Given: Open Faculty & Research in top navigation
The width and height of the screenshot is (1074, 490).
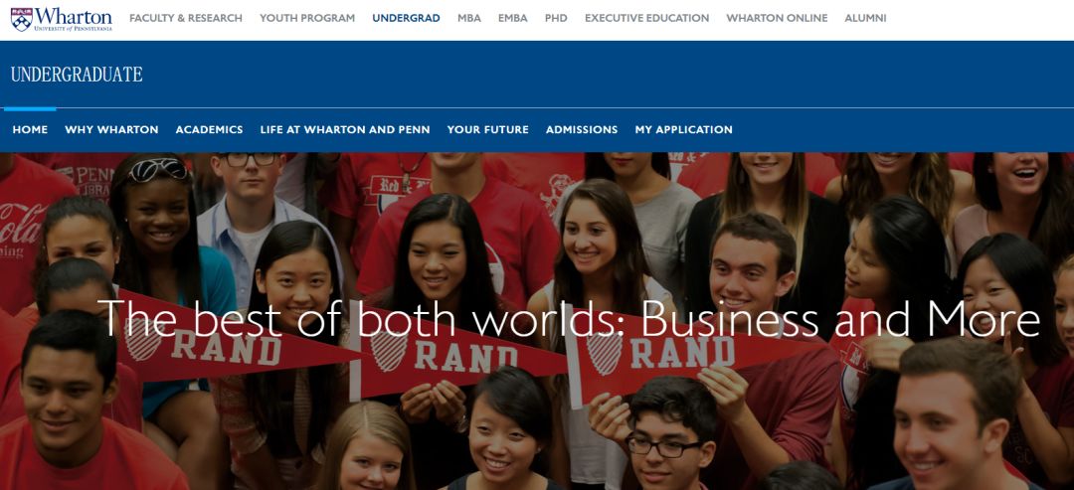Looking at the screenshot, I should 186,19.
